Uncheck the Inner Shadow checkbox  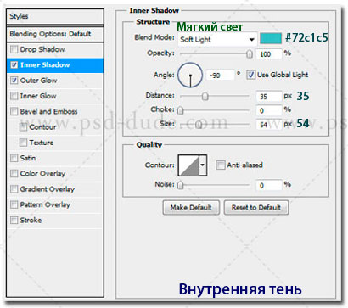(14, 65)
